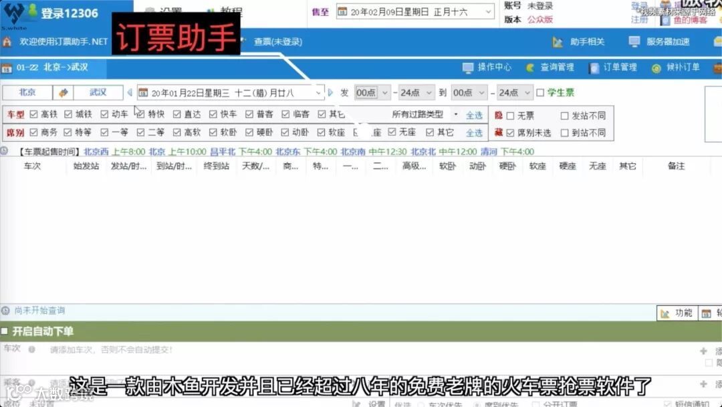Open 订单管理 menu
The height and width of the screenshot is (407, 722).
620,68
